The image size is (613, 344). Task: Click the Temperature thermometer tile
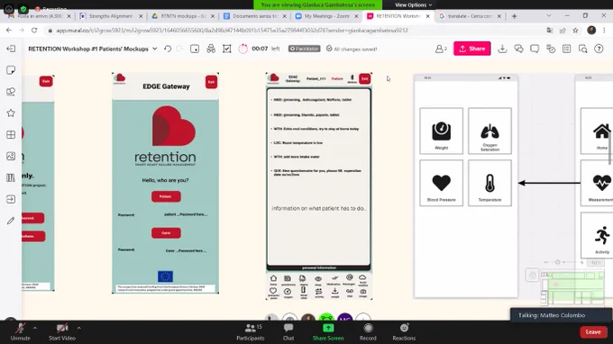pyautogui.click(x=489, y=183)
